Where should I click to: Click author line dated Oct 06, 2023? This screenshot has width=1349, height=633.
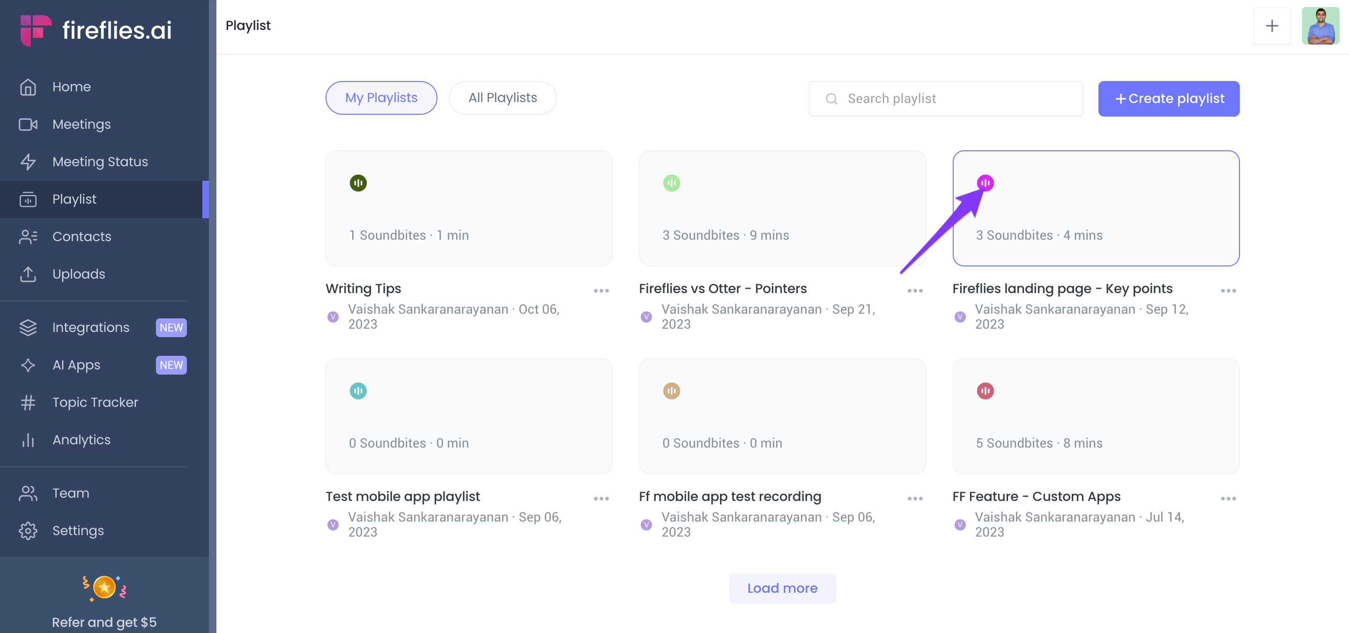(x=453, y=317)
